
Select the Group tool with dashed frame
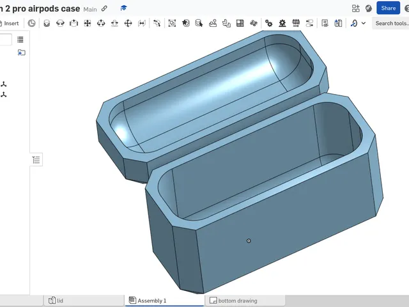(172, 23)
